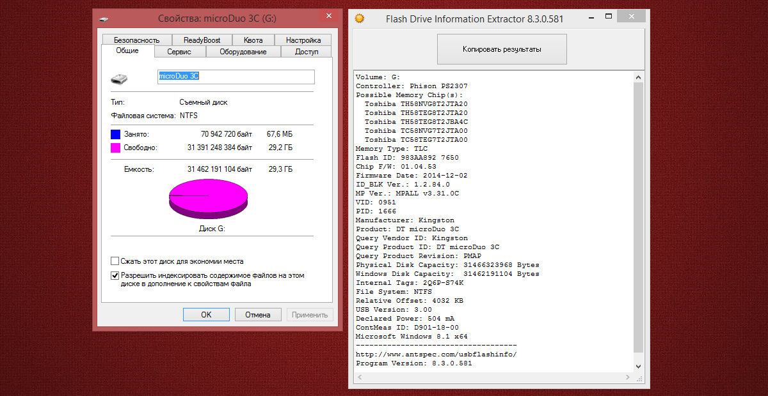Click the antspec.com usbflashinfo URL text
Viewport: 768px width, 396px height.
[x=436, y=354]
